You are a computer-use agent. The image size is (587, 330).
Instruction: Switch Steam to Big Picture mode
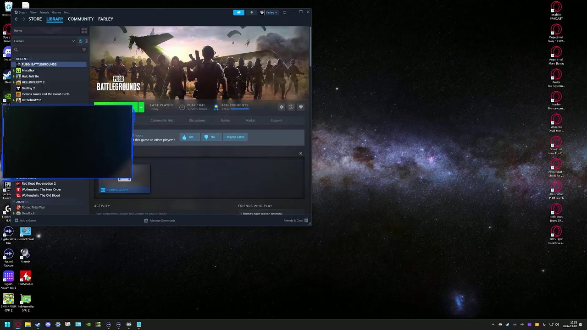284,12
